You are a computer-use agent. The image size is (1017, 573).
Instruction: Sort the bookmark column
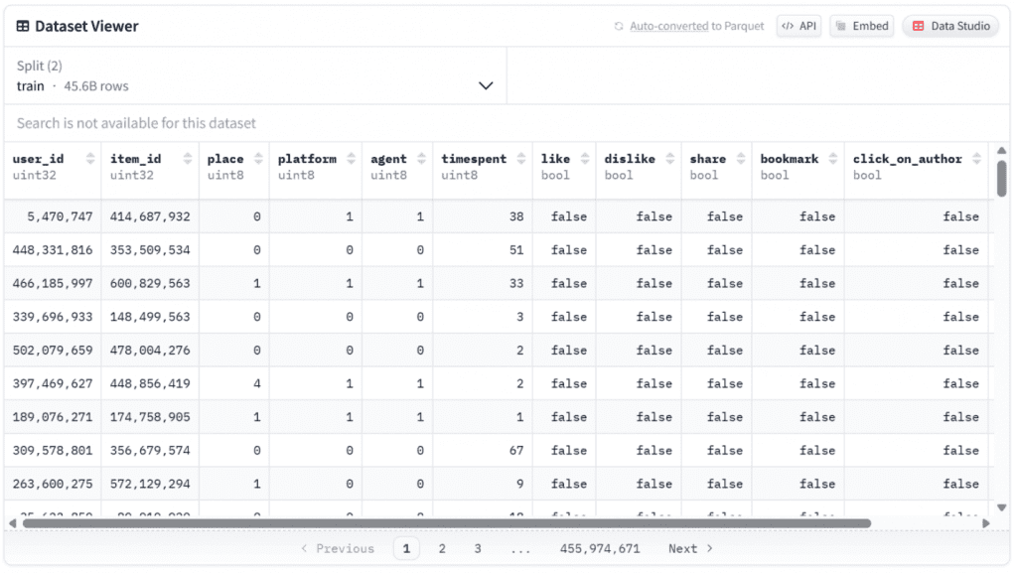[x=833, y=159]
